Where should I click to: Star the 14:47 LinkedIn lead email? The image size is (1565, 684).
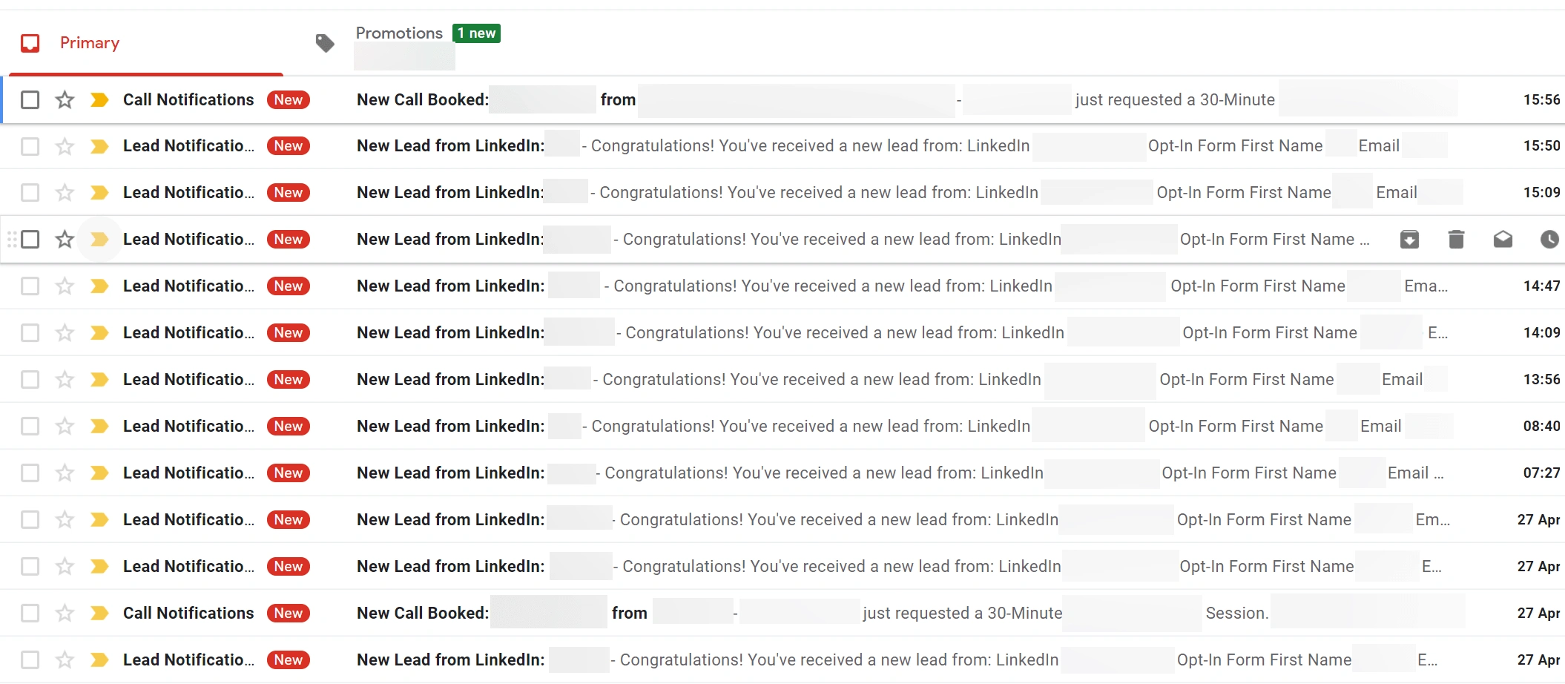point(65,286)
